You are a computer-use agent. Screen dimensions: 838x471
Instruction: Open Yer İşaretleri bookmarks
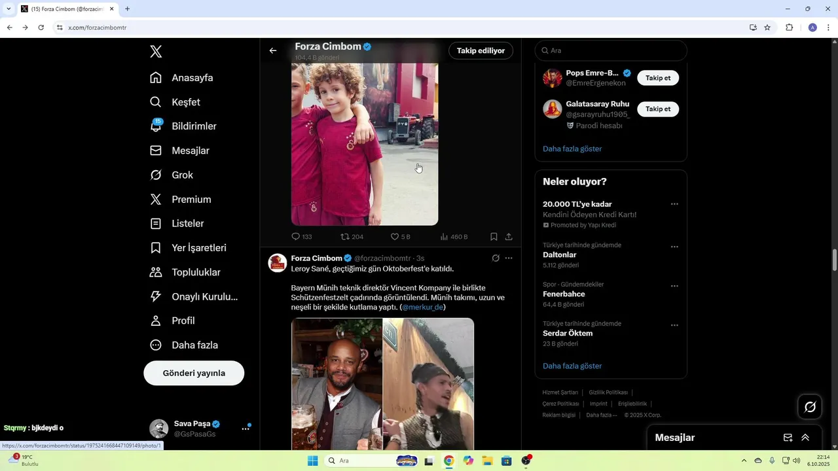click(189, 248)
